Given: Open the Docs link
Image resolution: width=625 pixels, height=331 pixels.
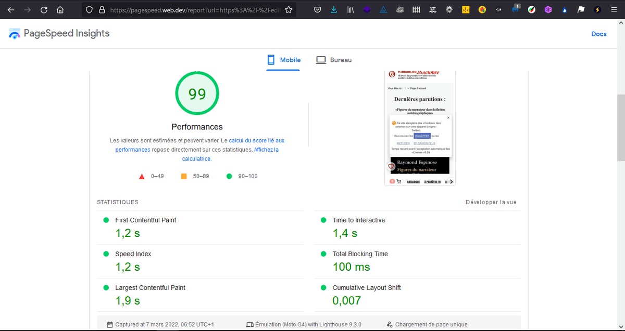Looking at the screenshot, I should point(599,34).
